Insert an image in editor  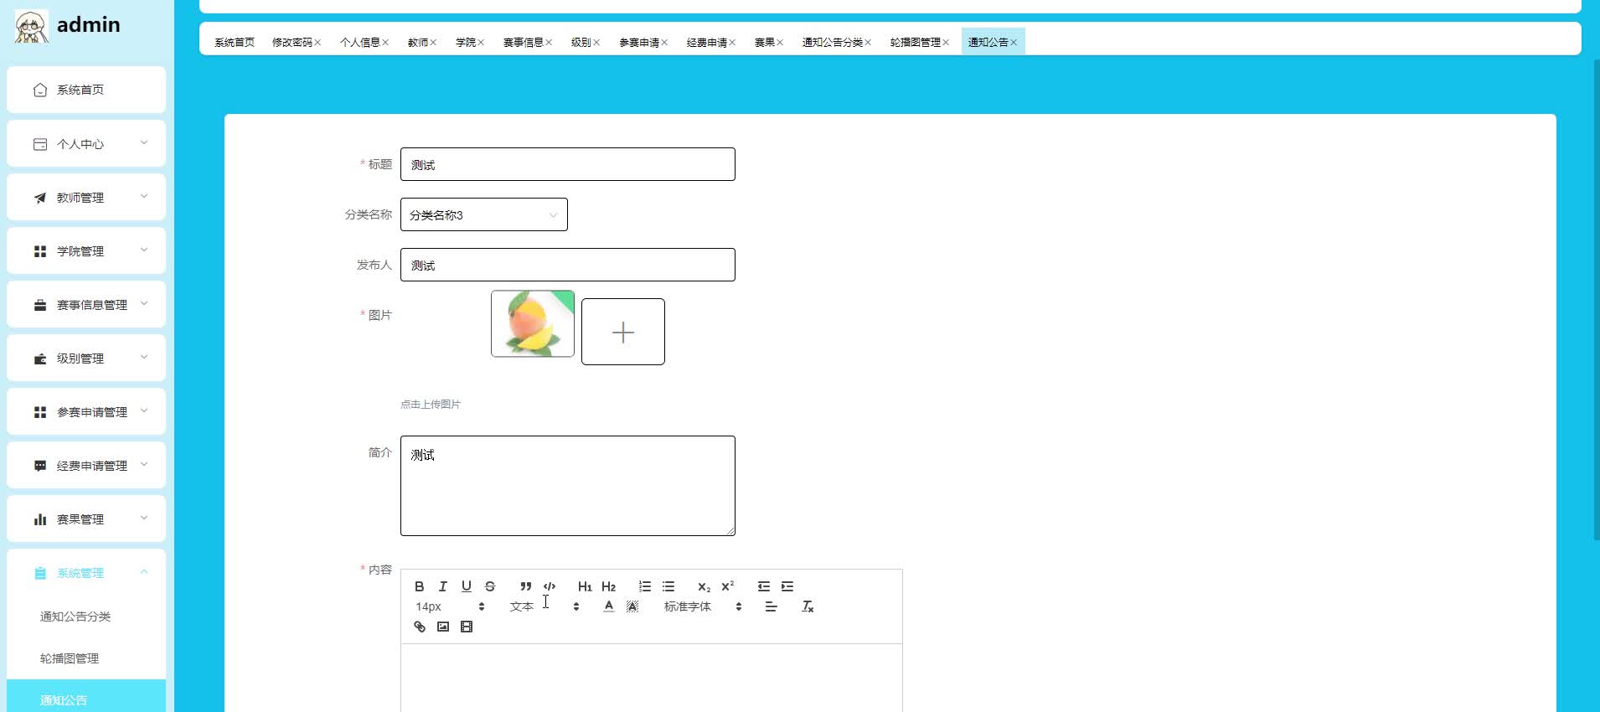pos(443,627)
